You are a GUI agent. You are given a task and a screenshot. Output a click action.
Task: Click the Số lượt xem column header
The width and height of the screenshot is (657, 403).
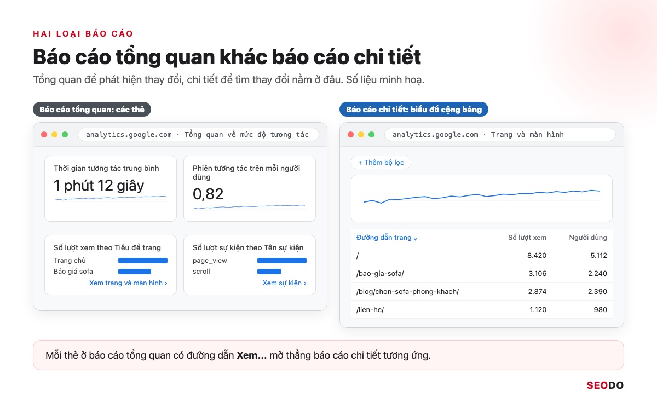coord(527,238)
